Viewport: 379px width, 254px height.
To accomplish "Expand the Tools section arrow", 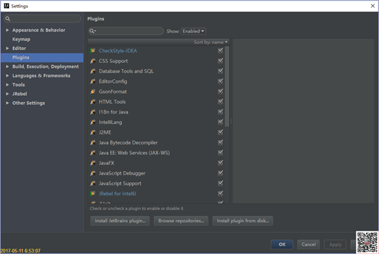I will (8, 85).
